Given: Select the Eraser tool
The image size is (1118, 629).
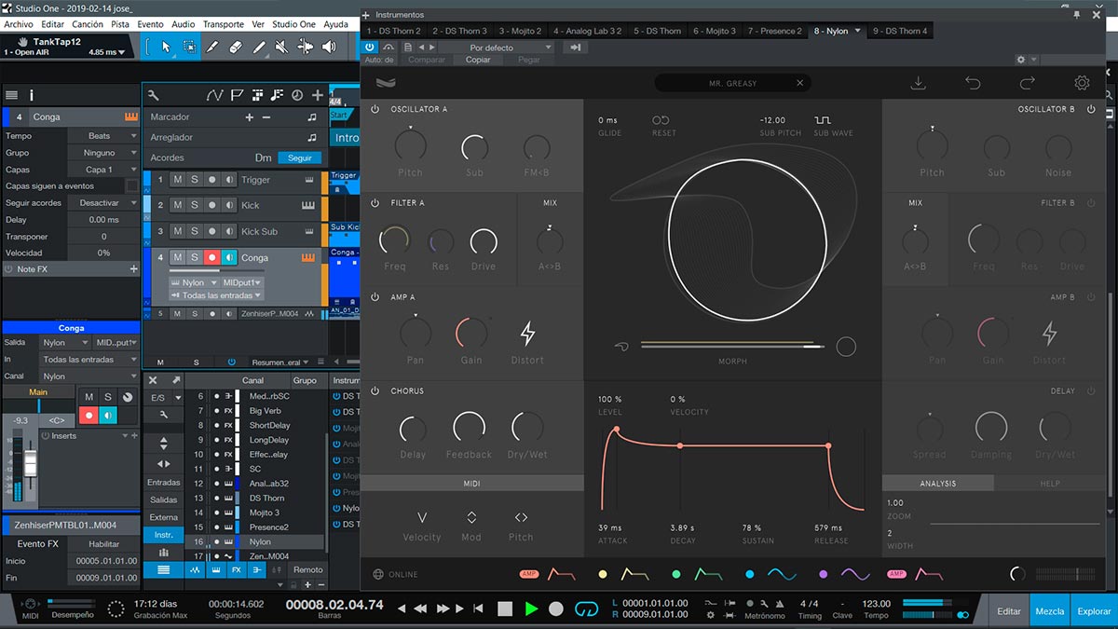Looking at the screenshot, I should coord(236,46).
